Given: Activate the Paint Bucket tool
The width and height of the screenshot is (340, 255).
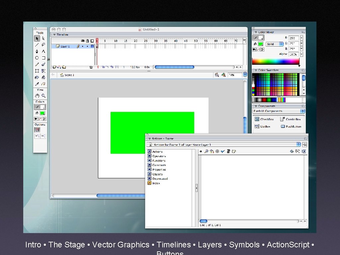Looking at the screenshot, I should pos(43,77).
